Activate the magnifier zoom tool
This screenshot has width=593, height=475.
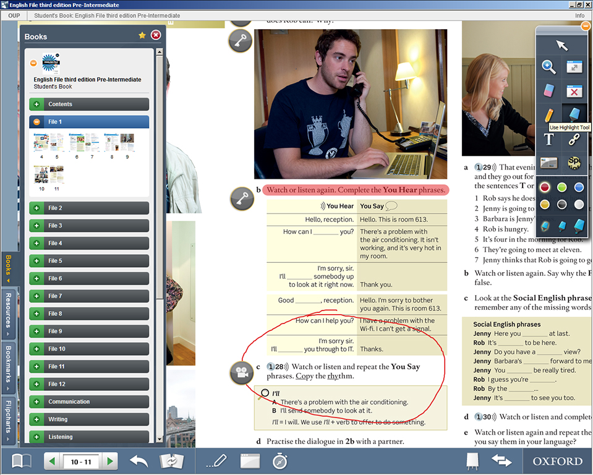[548, 67]
